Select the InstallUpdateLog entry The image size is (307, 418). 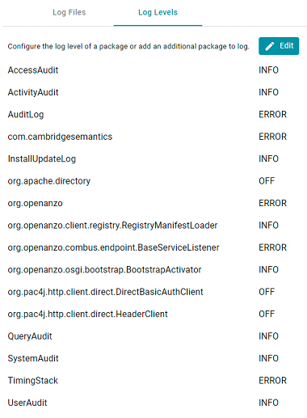point(42,158)
